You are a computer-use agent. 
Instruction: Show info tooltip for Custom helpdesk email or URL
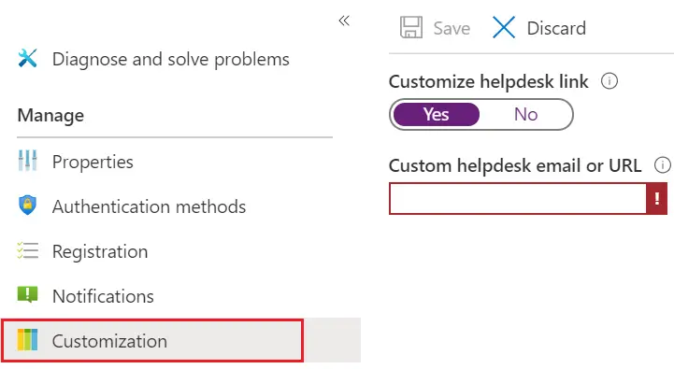(663, 164)
